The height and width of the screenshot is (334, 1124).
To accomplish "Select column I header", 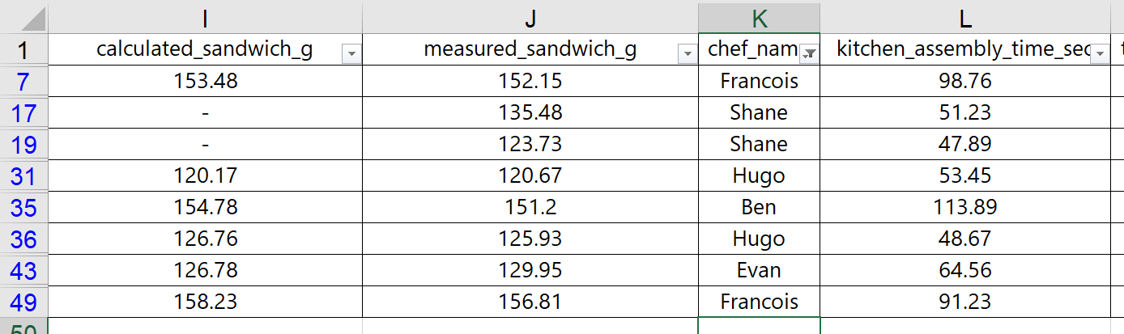I will (205, 18).
